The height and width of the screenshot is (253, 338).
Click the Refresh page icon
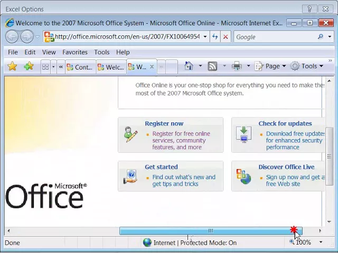(215, 37)
